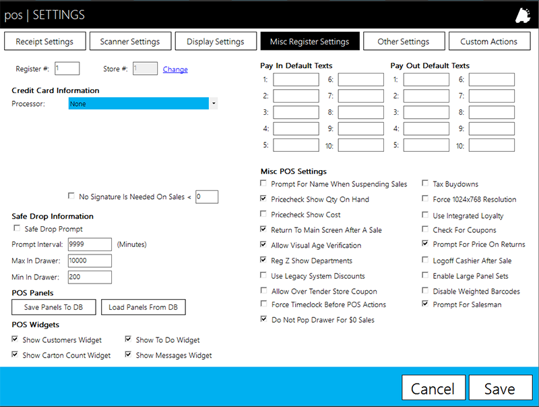
Task: Select Pay In Default Text field 10
Action: [361, 145]
